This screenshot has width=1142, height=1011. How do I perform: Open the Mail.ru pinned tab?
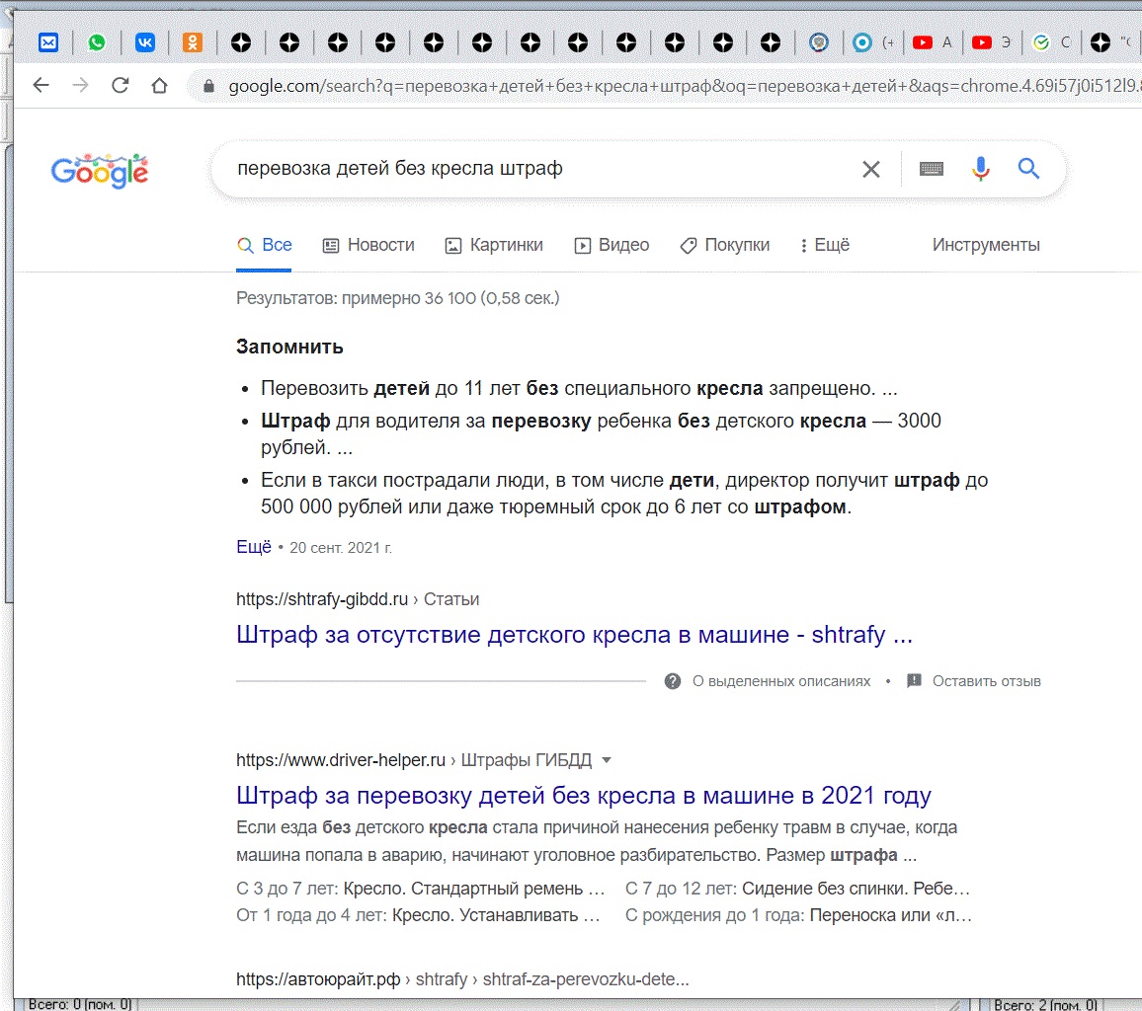click(x=48, y=42)
